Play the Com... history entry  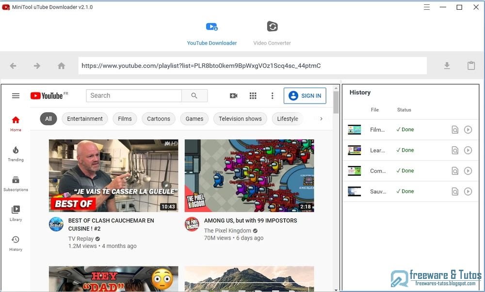pyautogui.click(x=468, y=170)
